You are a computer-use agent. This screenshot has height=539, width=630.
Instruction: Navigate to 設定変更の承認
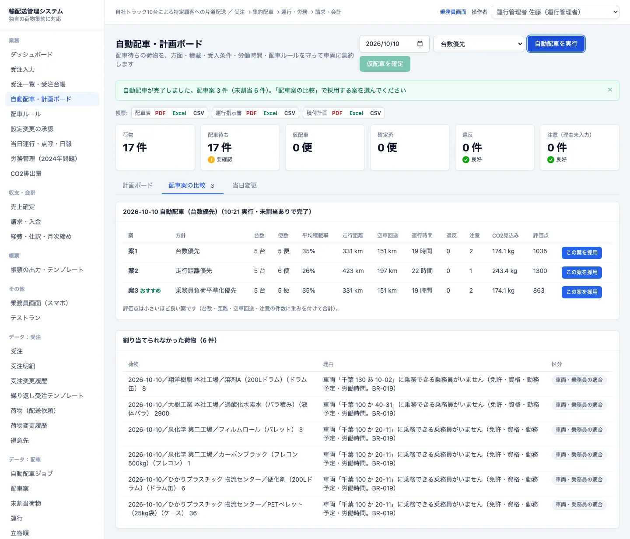[x=52, y=129]
